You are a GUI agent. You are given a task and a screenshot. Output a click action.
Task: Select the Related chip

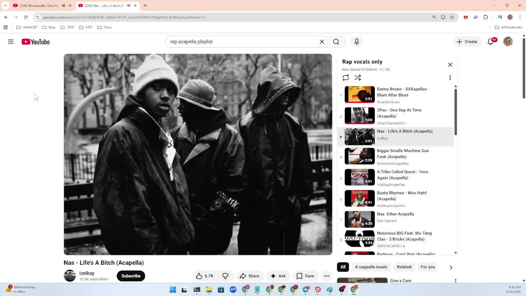pyautogui.click(x=404, y=267)
